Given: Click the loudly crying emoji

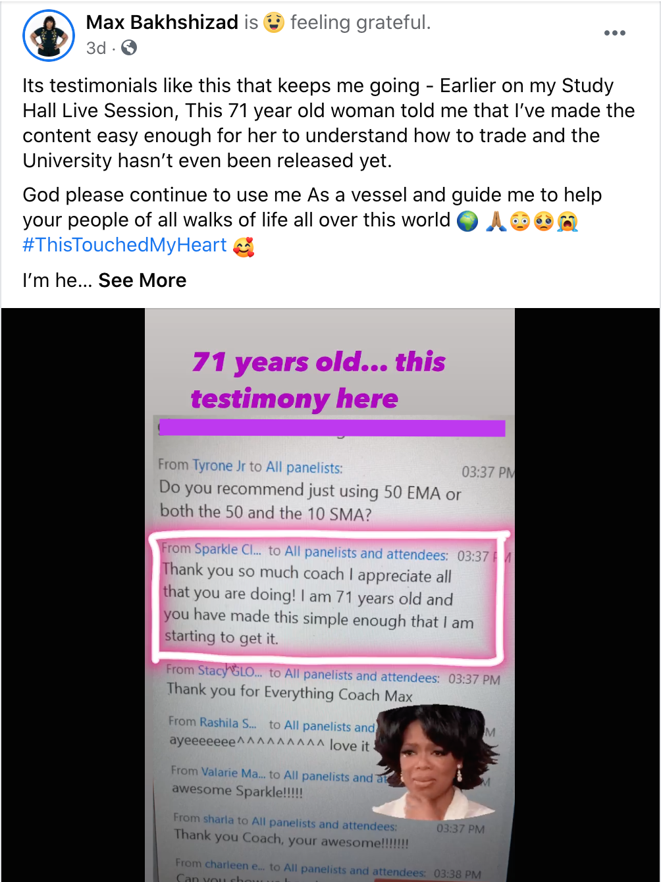Looking at the screenshot, I should click(x=568, y=220).
